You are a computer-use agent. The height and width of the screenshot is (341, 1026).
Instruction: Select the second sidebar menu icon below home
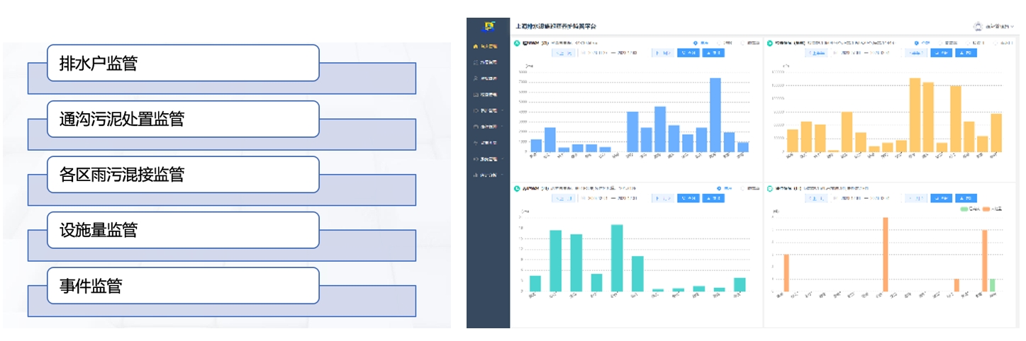pyautogui.click(x=476, y=62)
